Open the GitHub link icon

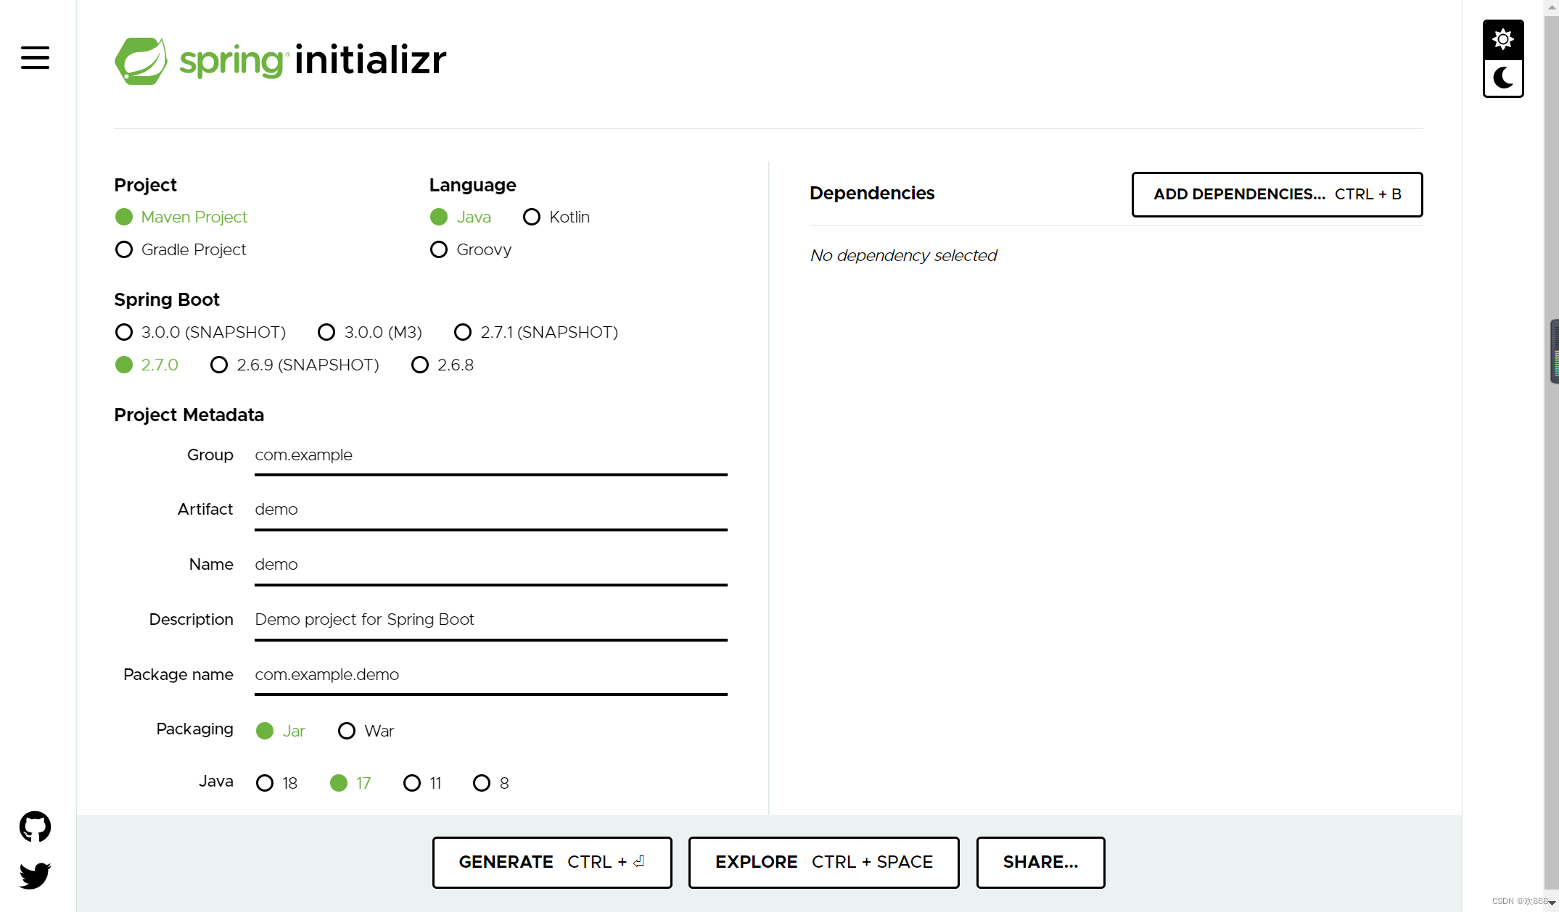tap(35, 826)
